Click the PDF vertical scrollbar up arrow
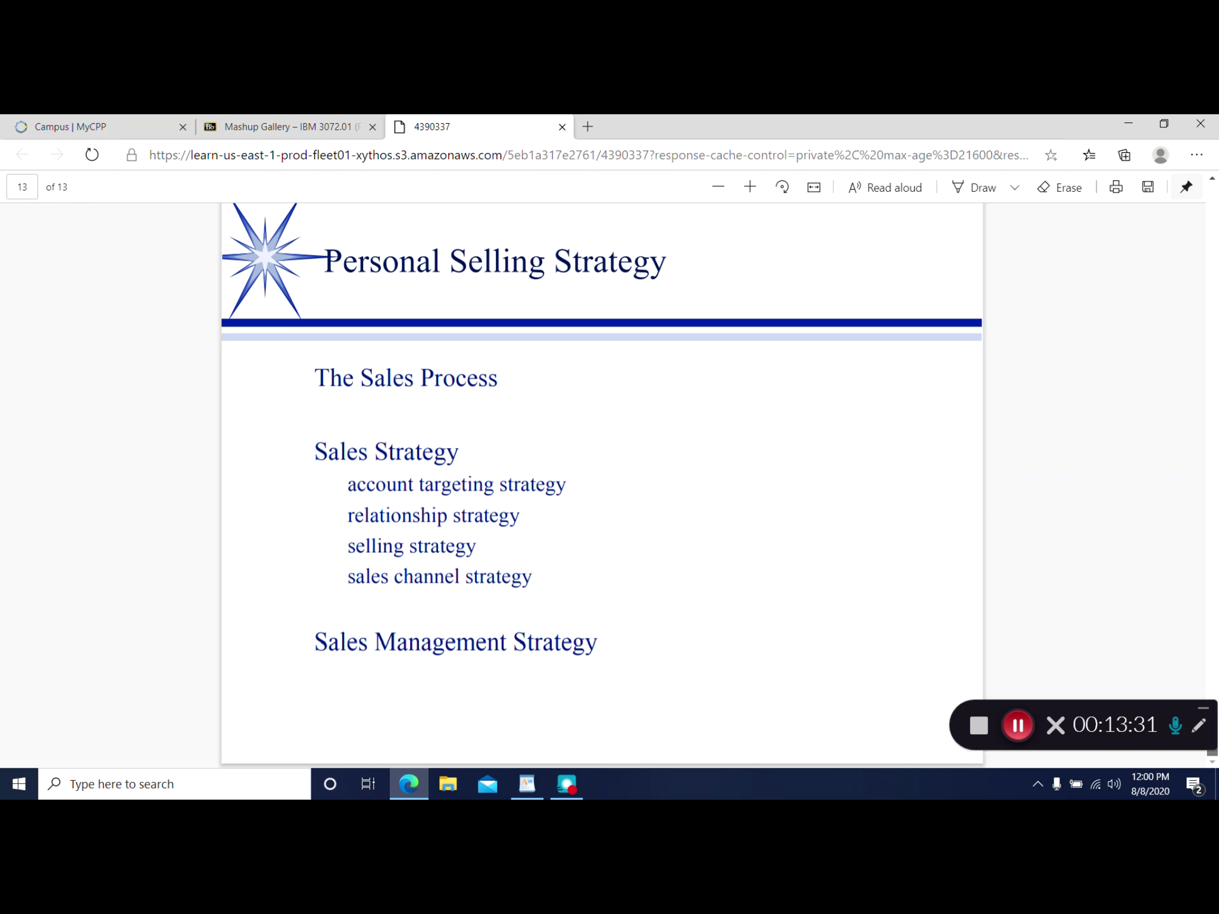 coord(1212,179)
